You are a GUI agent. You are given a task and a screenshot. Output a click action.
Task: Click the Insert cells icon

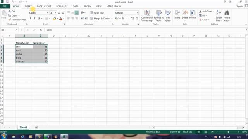(x=177, y=13)
